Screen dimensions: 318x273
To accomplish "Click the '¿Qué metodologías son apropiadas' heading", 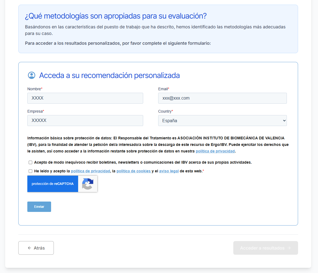I will click(x=116, y=16).
